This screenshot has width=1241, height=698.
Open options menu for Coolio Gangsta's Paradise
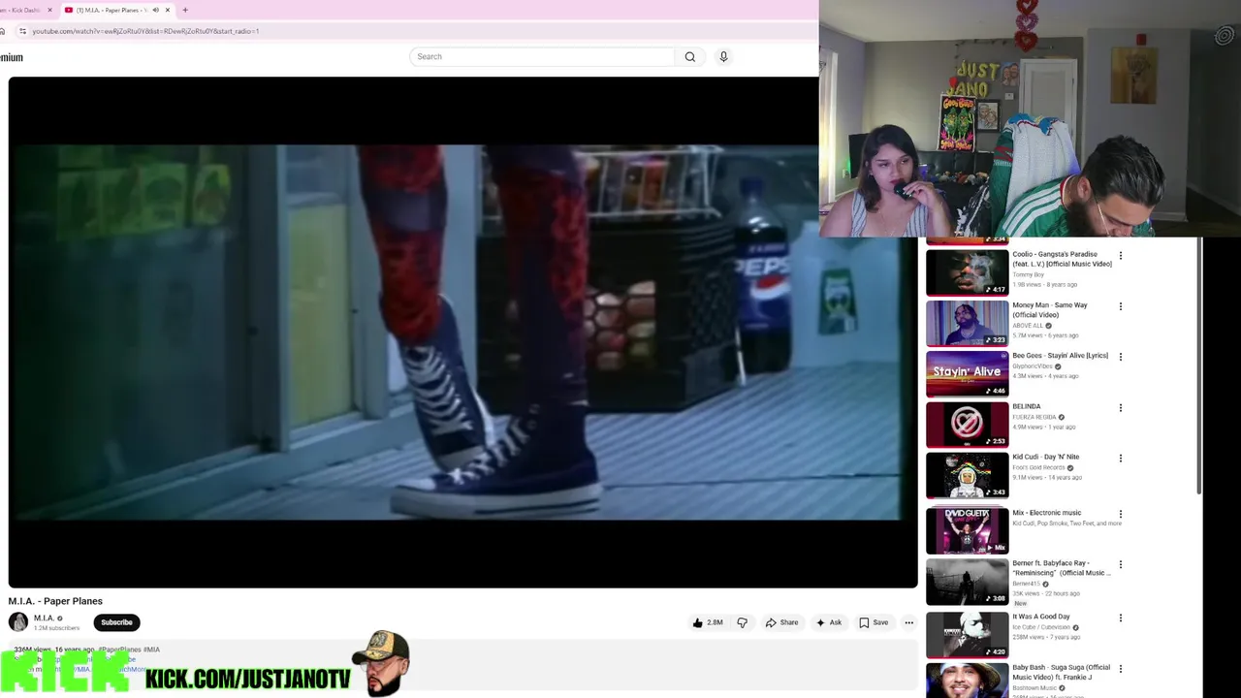click(x=1121, y=256)
